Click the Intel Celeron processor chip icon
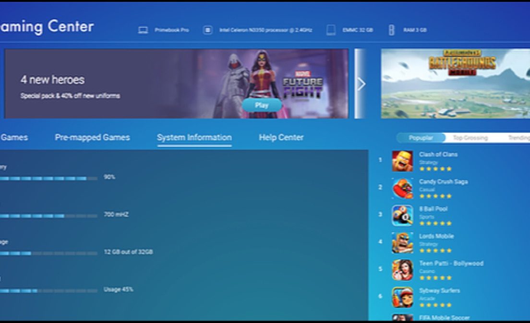The height and width of the screenshot is (323, 530). click(207, 30)
